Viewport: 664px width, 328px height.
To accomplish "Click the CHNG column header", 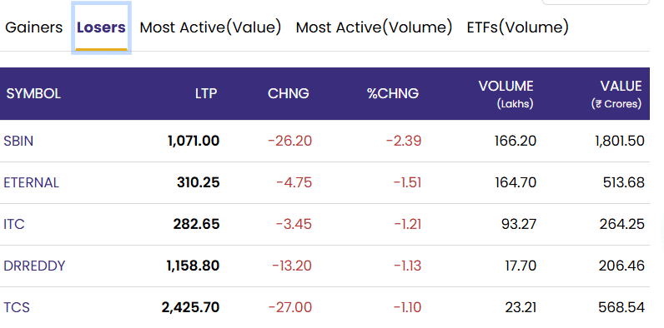I will click(289, 93).
